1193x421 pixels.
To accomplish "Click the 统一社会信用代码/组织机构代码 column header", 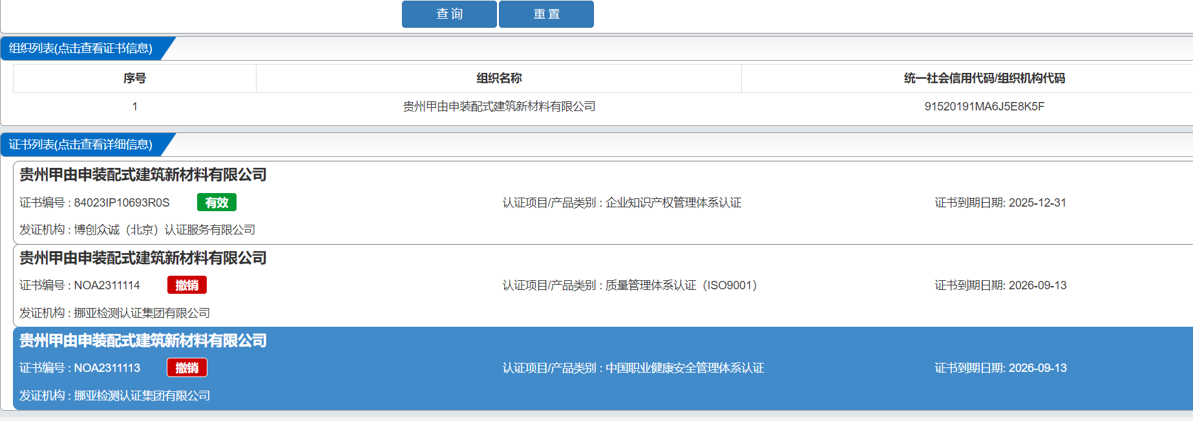I will click(x=984, y=78).
